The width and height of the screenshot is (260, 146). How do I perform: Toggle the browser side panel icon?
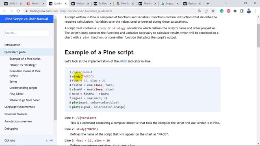click(242, 11)
